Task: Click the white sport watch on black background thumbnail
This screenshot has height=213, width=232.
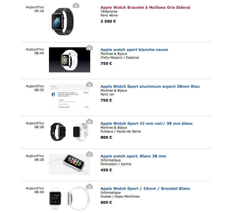Action: point(70,60)
